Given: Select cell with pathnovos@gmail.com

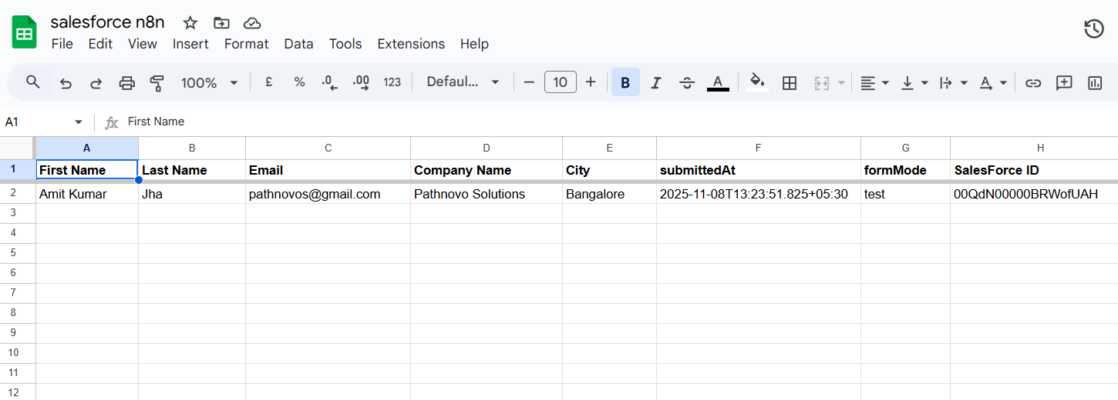Looking at the screenshot, I should [x=328, y=194].
